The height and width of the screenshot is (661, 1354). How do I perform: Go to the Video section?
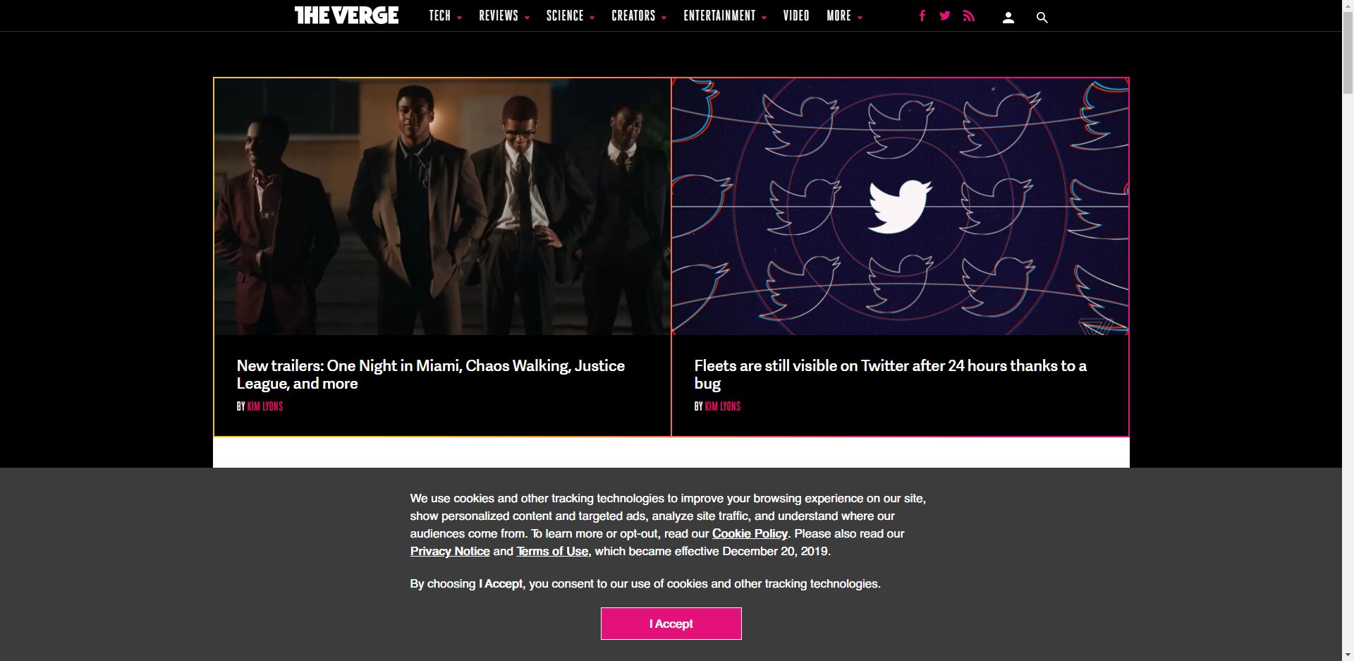coord(796,16)
